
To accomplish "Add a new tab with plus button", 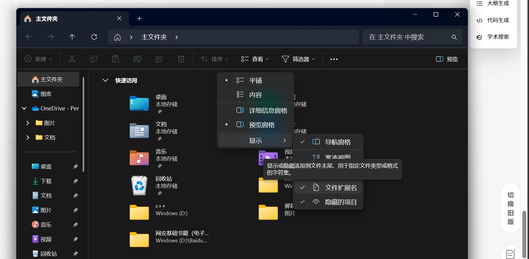I will click(x=139, y=18).
